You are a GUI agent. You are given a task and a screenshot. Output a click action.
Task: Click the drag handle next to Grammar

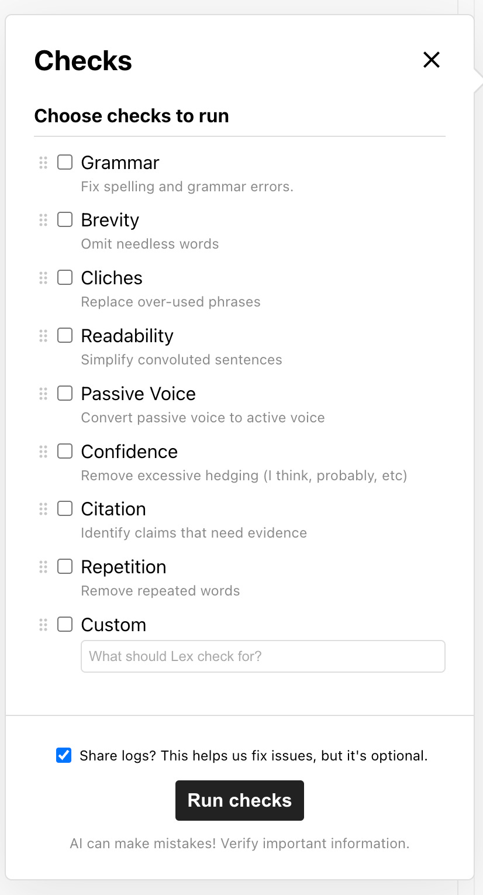[x=42, y=163]
